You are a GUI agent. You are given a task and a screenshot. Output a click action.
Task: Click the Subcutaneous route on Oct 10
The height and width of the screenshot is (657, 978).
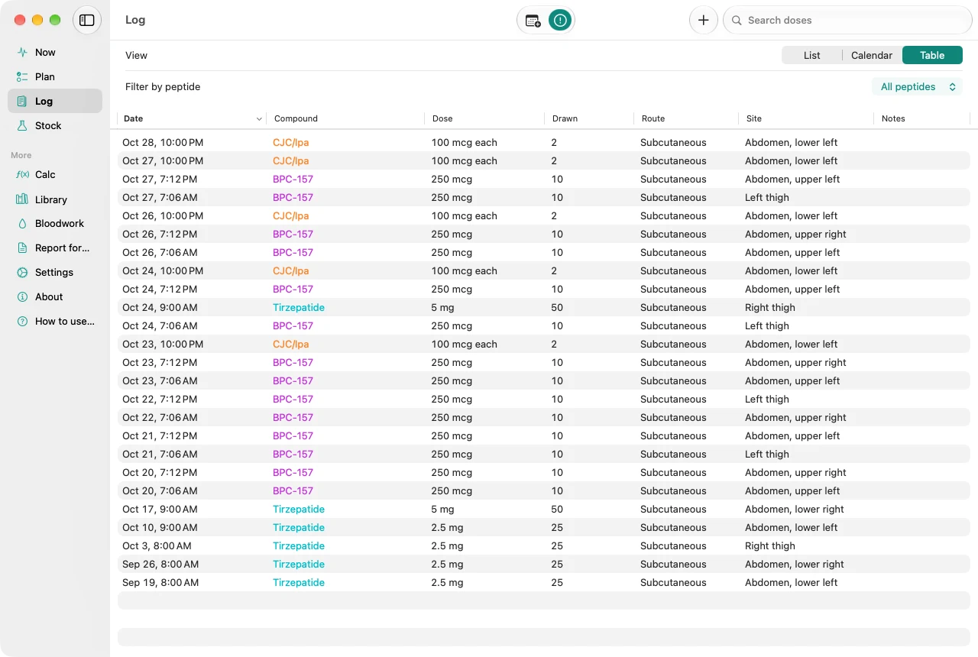coord(673,527)
